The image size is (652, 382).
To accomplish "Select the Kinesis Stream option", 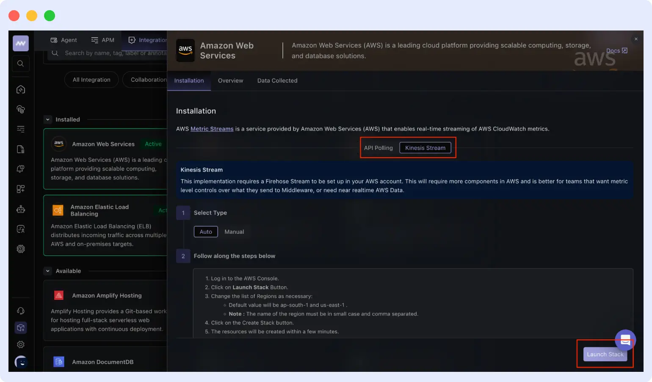I will coord(425,148).
